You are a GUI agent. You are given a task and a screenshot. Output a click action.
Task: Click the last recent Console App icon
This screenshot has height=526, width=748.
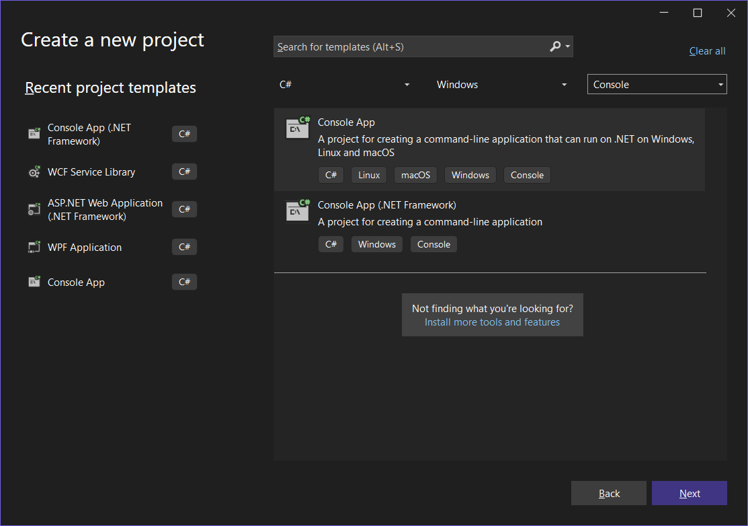(x=34, y=283)
